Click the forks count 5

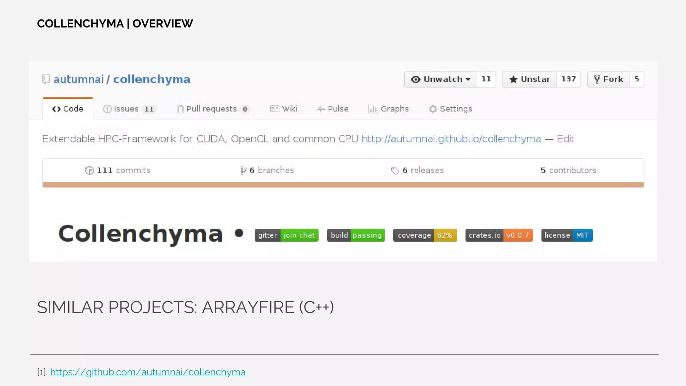637,79
